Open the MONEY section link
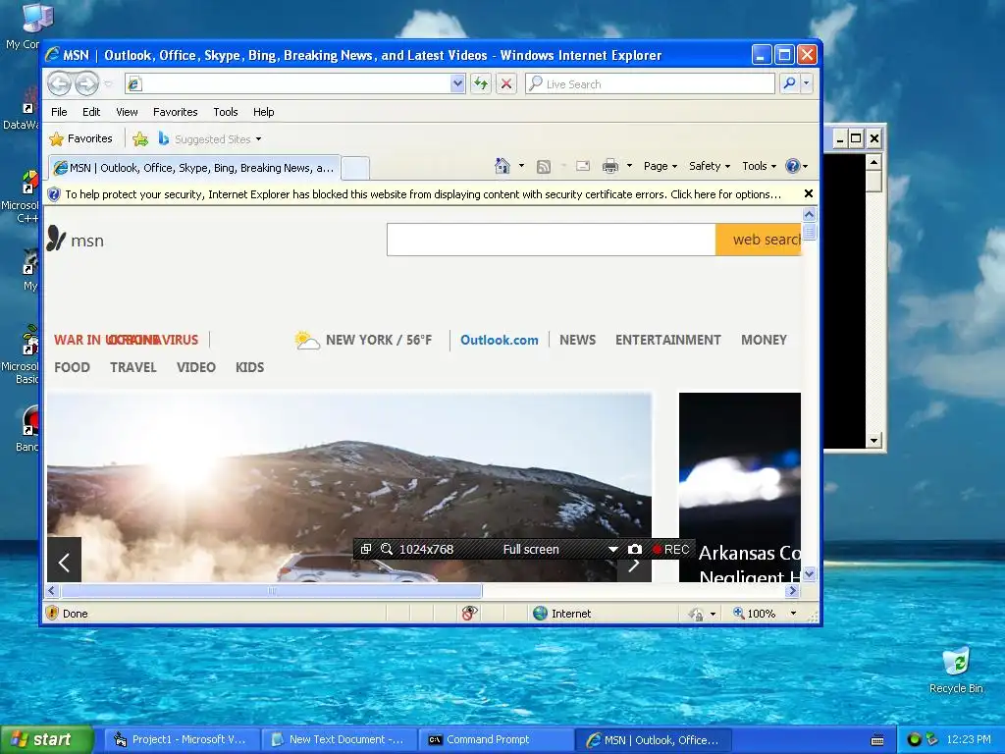The width and height of the screenshot is (1005, 754). (x=764, y=340)
